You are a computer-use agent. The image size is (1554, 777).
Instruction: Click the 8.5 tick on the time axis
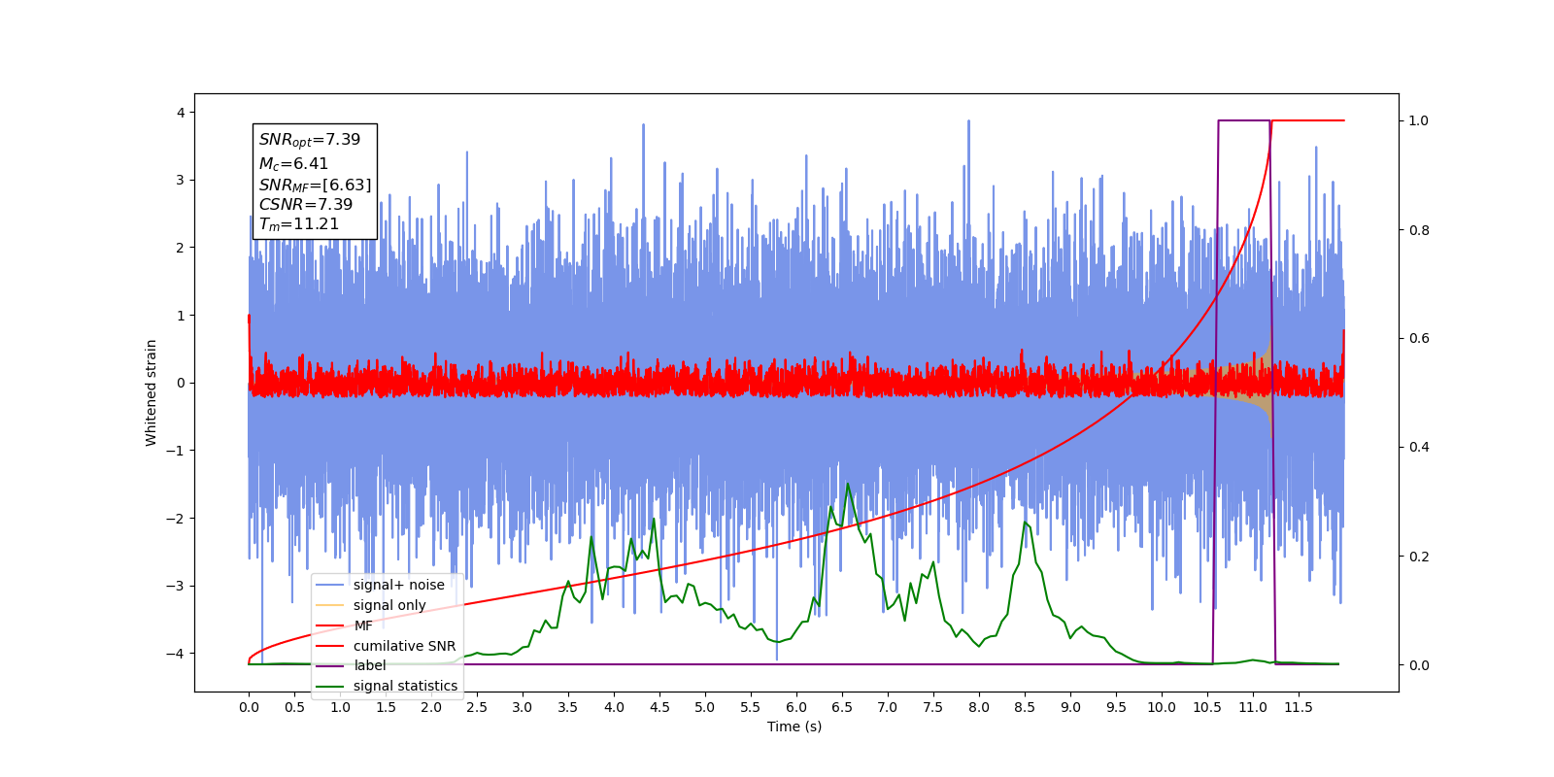1025,707
